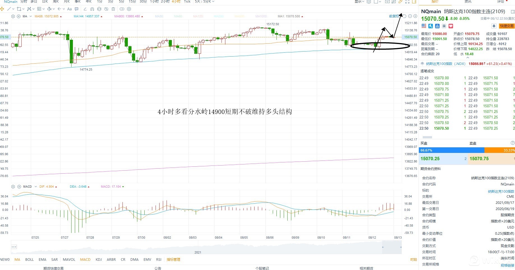
Task: Click the chart timeline navigator range handle
Action: pos(392,247)
